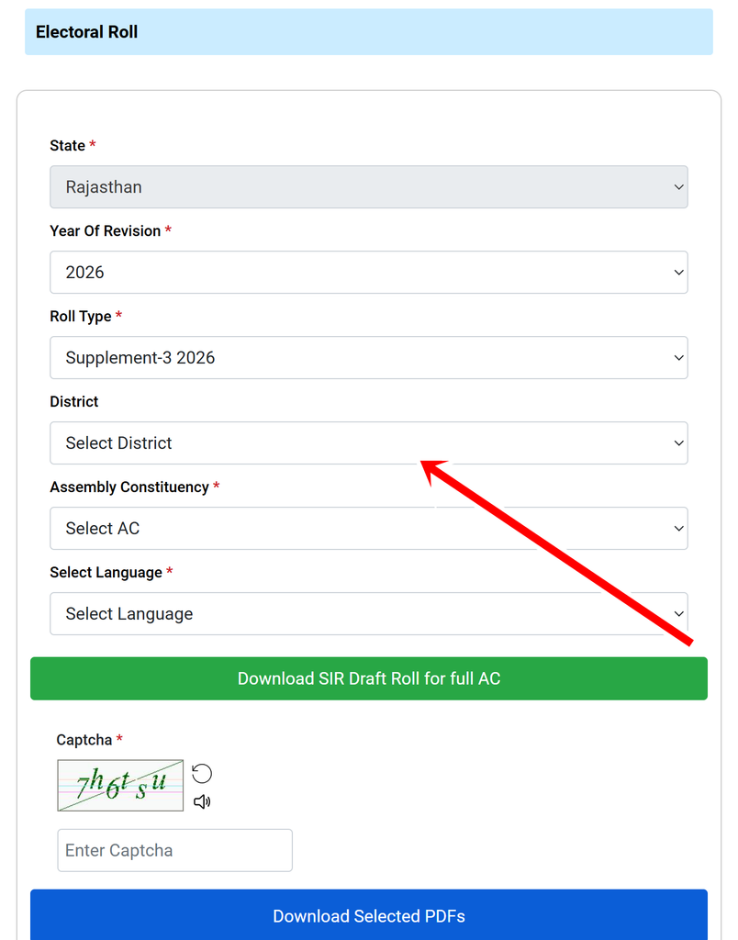
Task: Open the Year Of Revision dropdown
Action: point(369,272)
